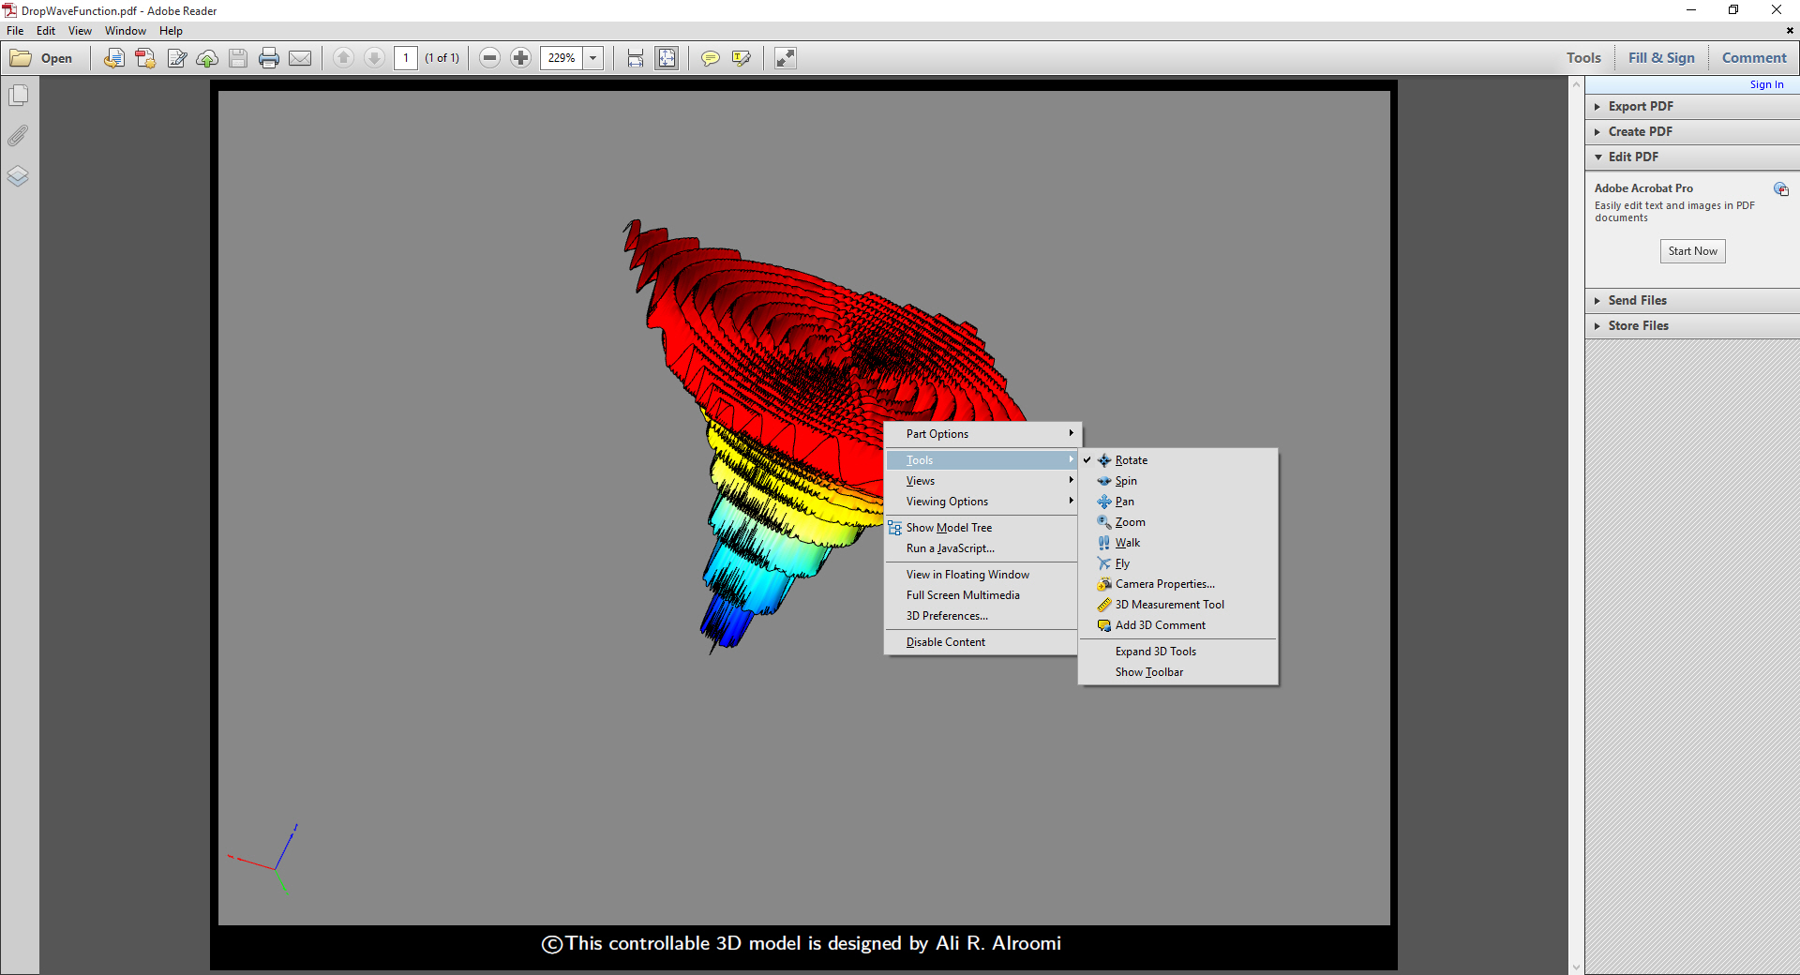The width and height of the screenshot is (1800, 975).
Task: Click the email envelope icon in toolbar
Action: point(300,58)
